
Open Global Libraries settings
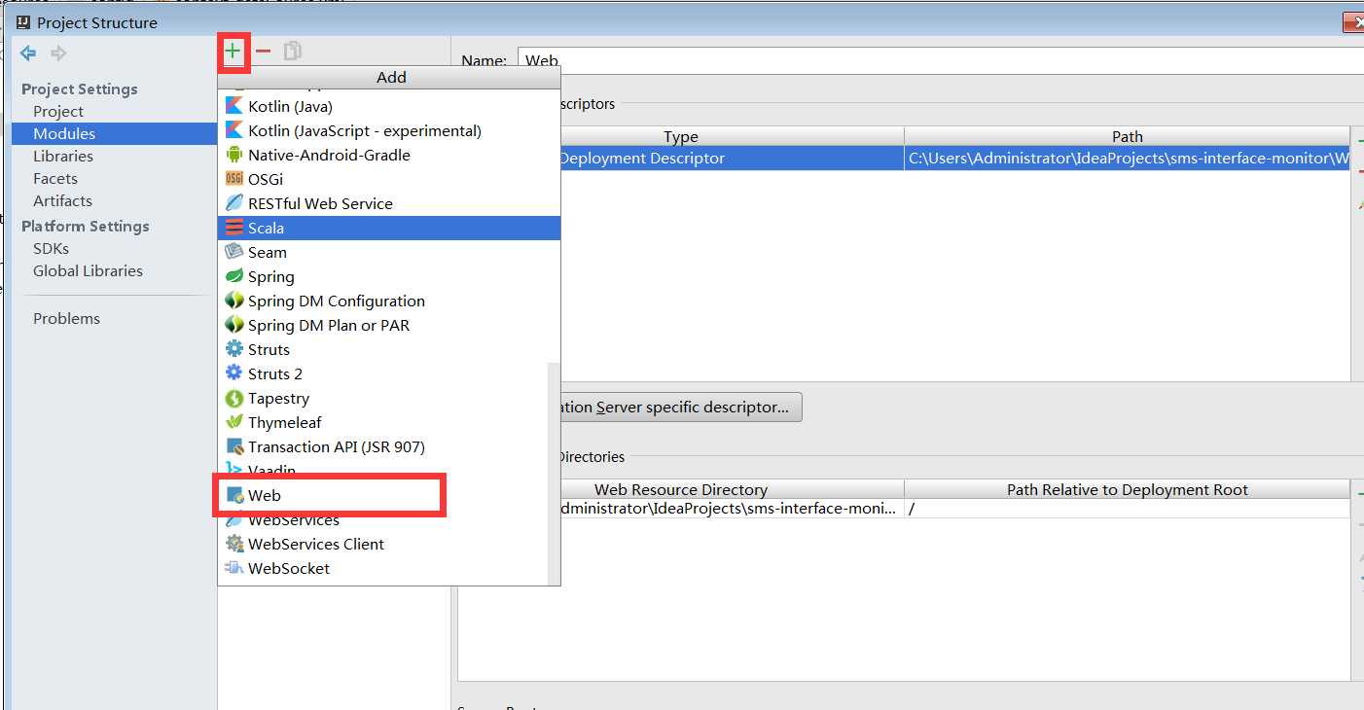coord(88,270)
